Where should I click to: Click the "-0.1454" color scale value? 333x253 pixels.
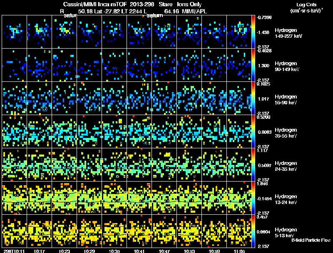click(x=264, y=199)
